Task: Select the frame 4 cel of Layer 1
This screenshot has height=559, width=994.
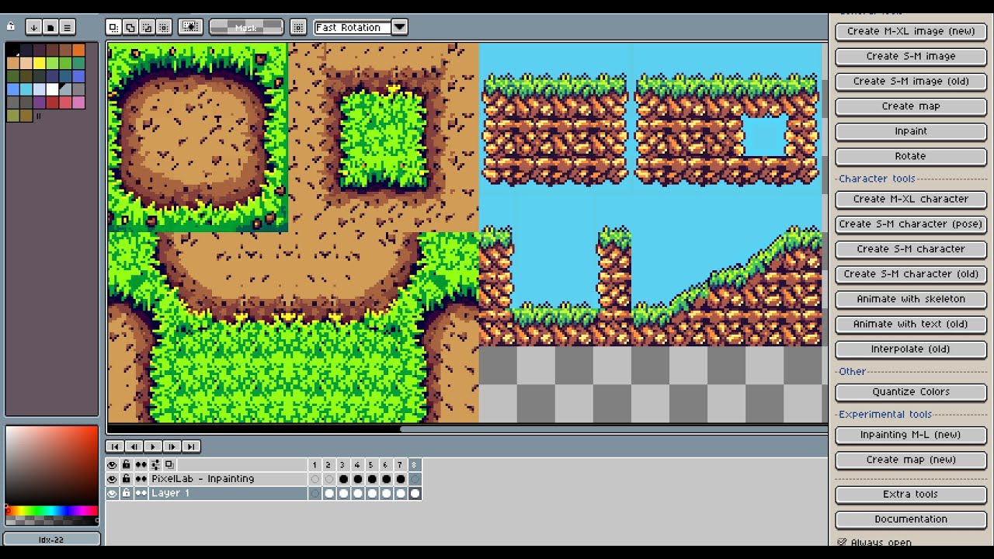Action: pos(357,493)
